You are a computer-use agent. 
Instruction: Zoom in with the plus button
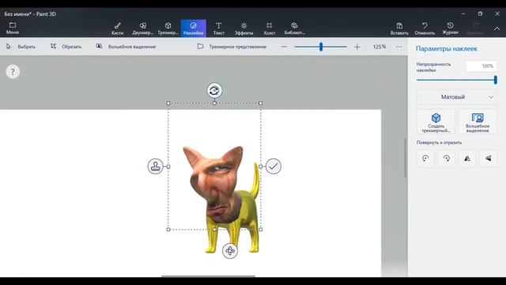(x=357, y=47)
